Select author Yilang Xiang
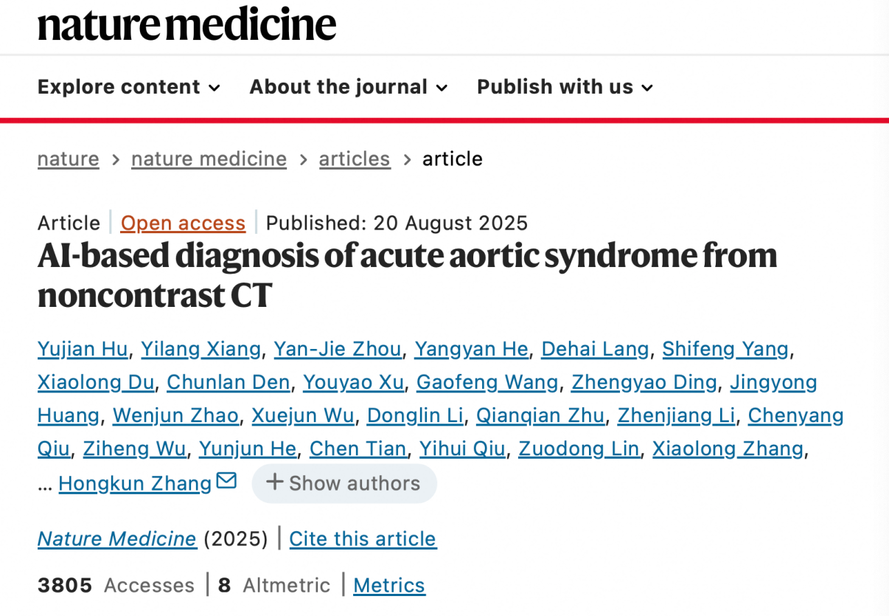The width and height of the screenshot is (889, 616). pyautogui.click(x=201, y=349)
